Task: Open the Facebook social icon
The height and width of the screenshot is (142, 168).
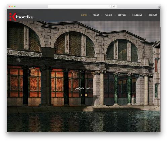Action: (82, 95)
